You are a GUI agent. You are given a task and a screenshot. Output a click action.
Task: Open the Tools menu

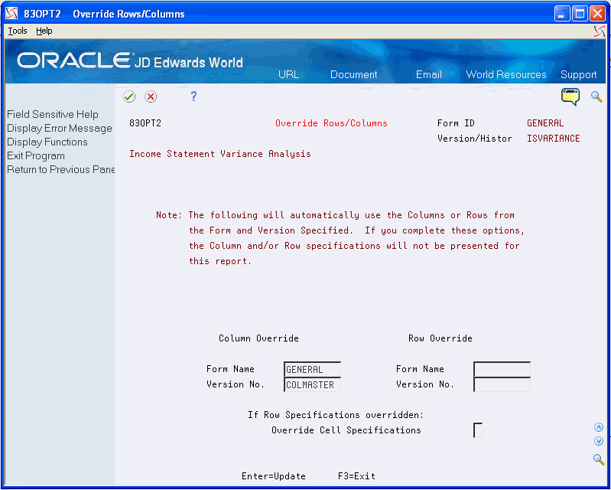click(x=18, y=31)
